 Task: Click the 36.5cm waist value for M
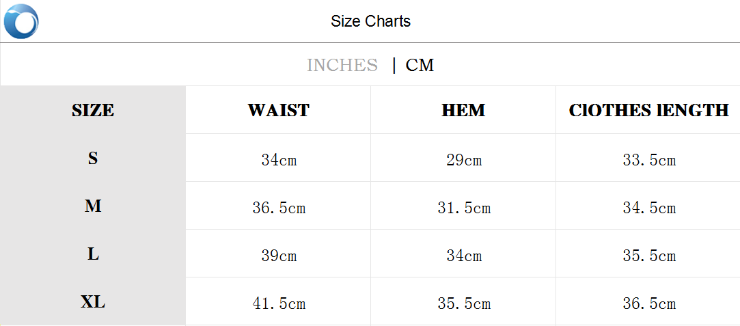[x=279, y=208]
